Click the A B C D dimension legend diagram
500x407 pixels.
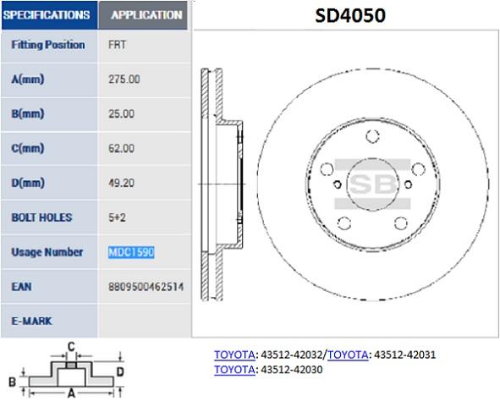pyautogui.click(x=66, y=370)
